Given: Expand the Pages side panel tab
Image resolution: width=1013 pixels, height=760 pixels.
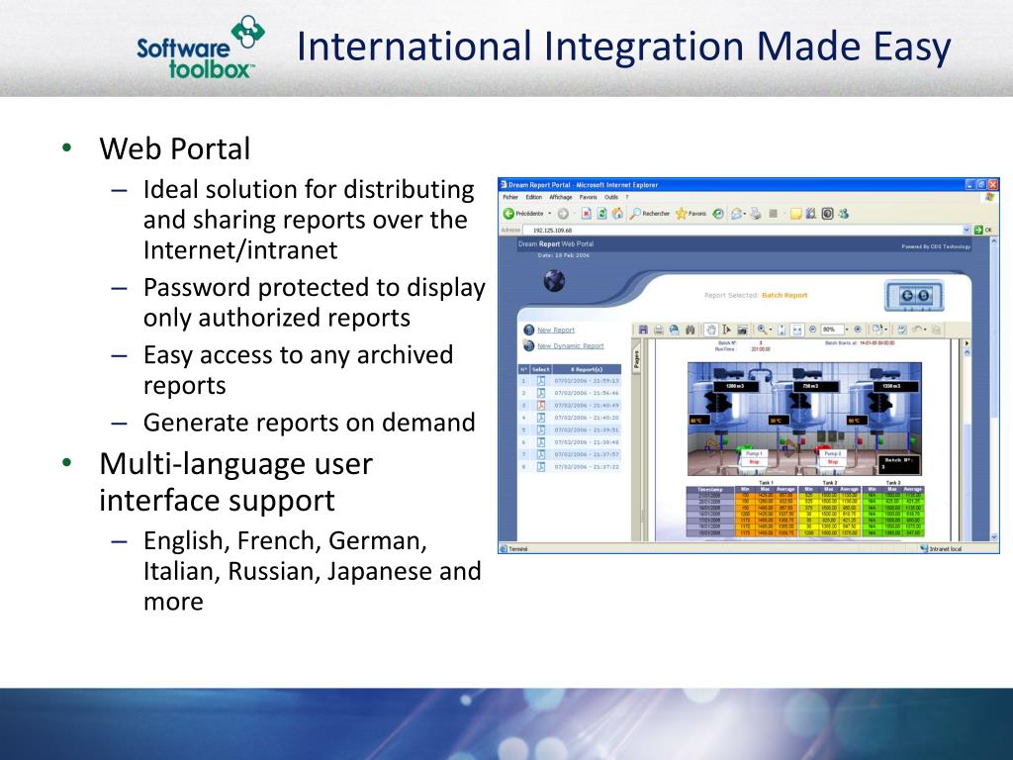Looking at the screenshot, I should tap(636, 360).
